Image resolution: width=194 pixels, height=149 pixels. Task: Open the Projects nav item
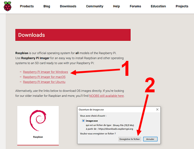(182, 6)
